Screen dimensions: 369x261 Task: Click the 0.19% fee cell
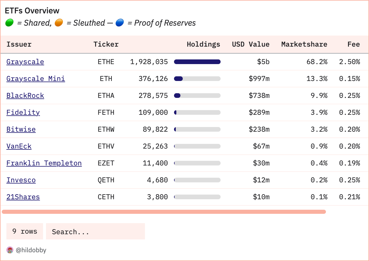(x=350, y=163)
